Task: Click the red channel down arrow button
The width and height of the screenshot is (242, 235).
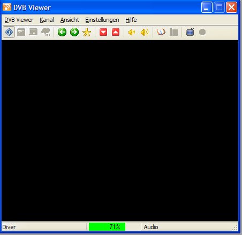Action: click(x=103, y=32)
